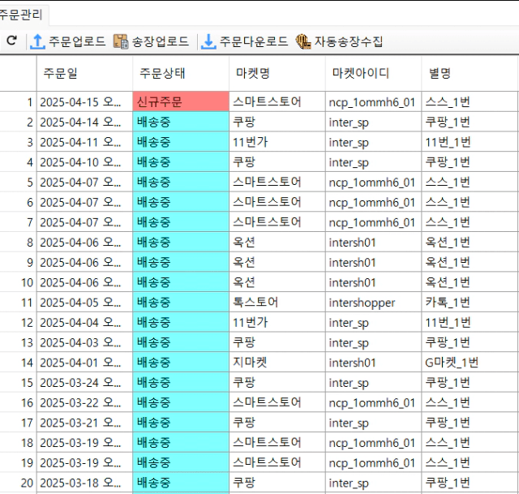Click 2025-04-05 date cell
519x494 pixels.
tap(84, 302)
